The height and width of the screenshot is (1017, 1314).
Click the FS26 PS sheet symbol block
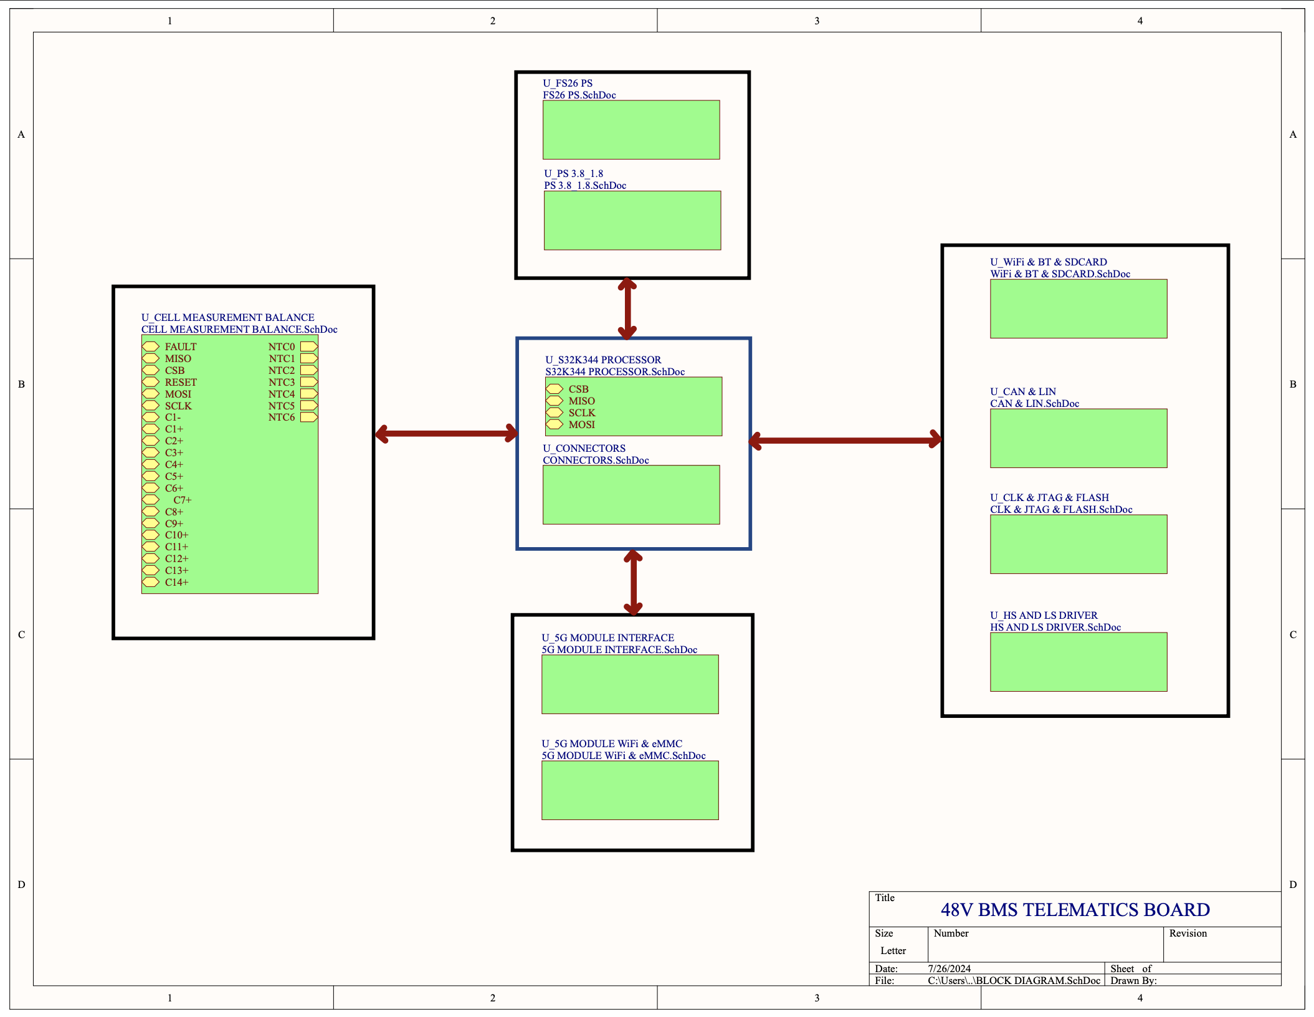(631, 130)
